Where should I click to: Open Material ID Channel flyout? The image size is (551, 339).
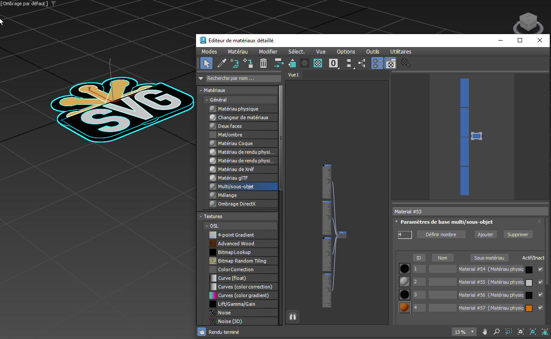333,63
